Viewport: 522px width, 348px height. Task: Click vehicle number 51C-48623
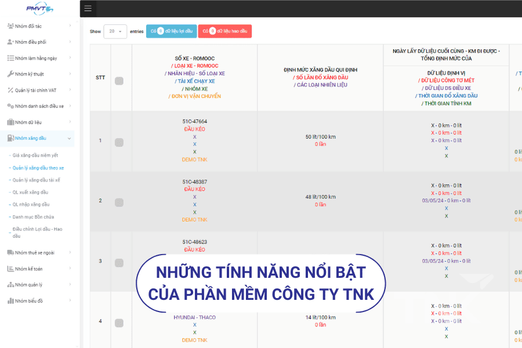pyautogui.click(x=195, y=242)
